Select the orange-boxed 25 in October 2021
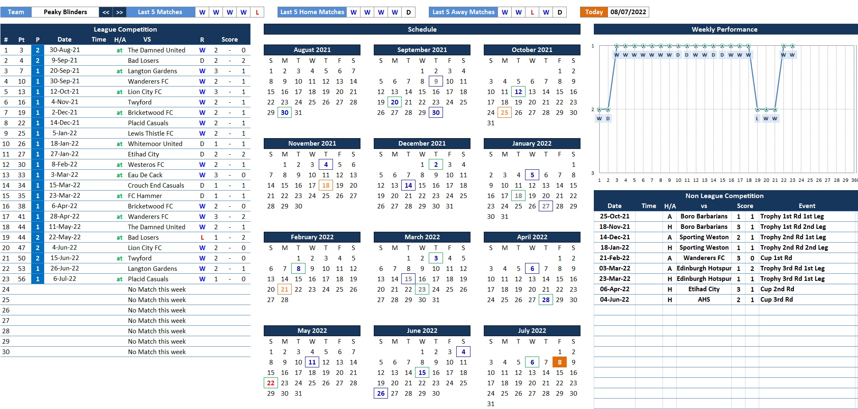This screenshot has width=858, height=409. [x=504, y=112]
